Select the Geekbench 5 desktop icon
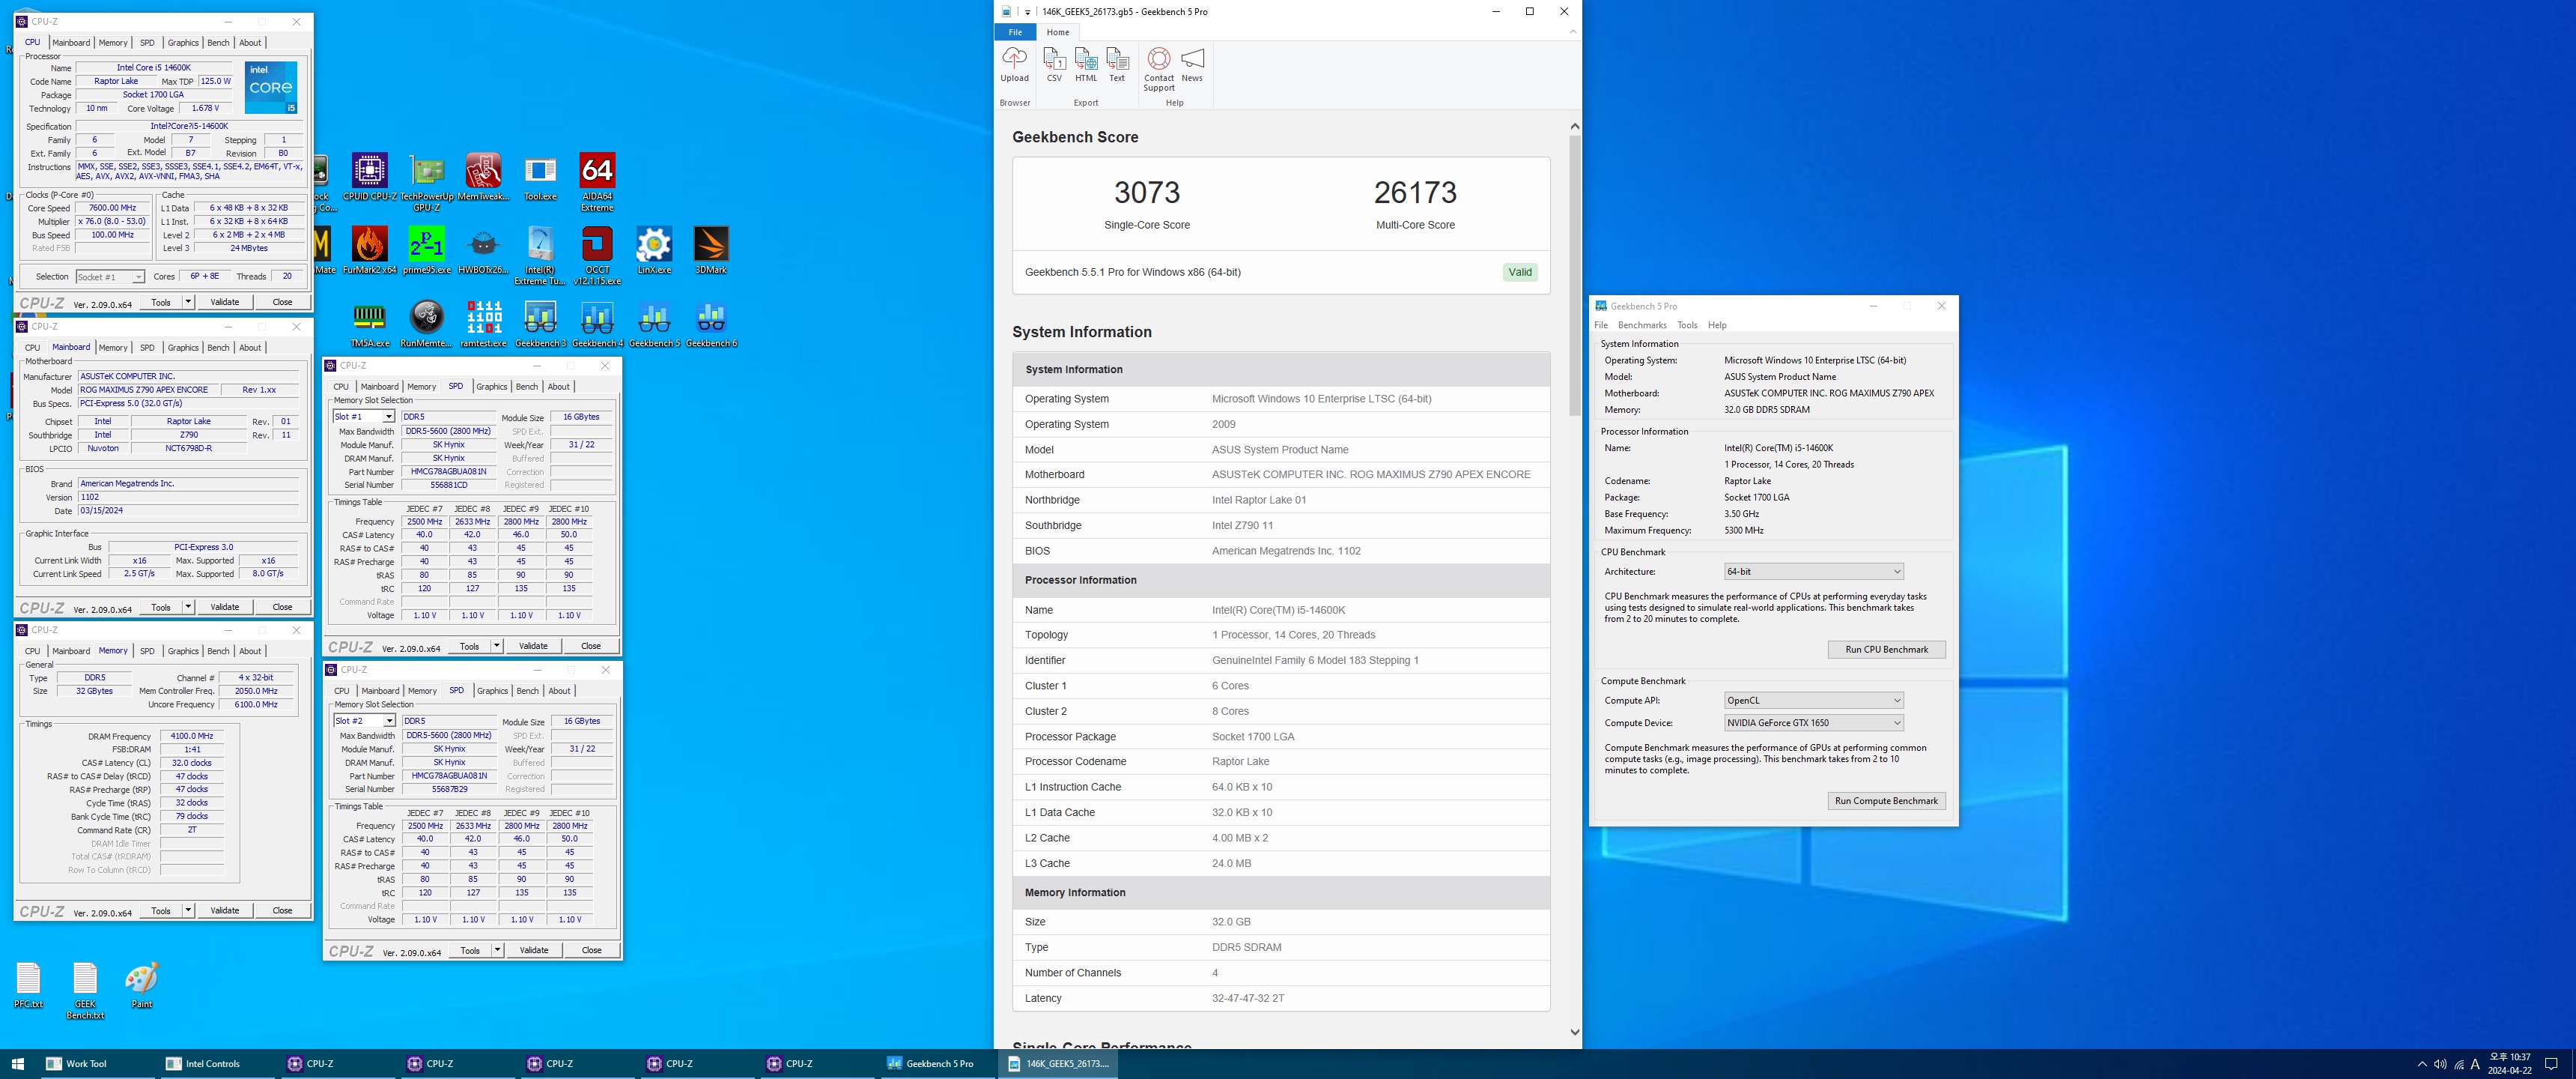The image size is (2576, 1079). pos(654,324)
